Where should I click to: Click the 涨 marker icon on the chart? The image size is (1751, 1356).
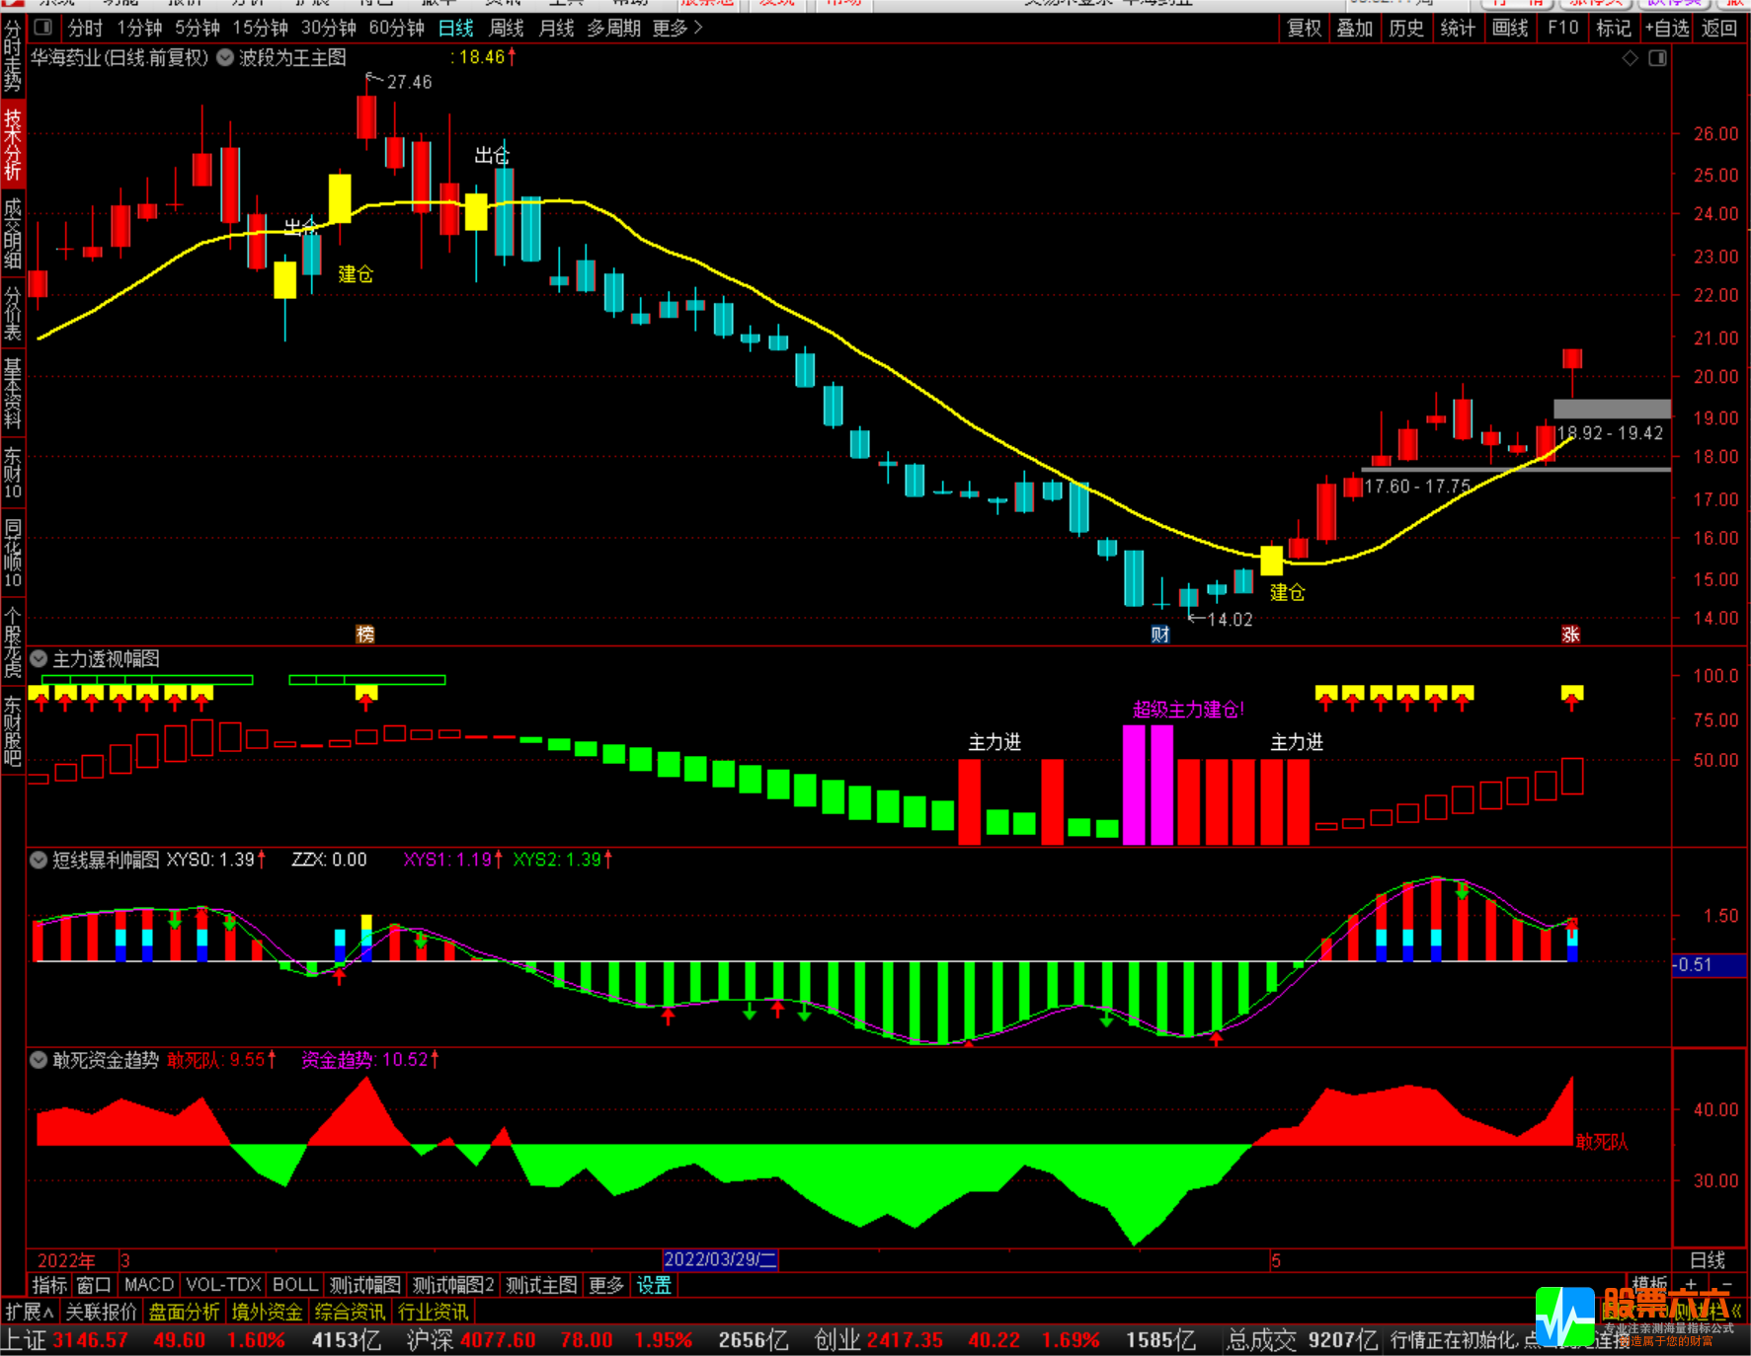[x=1570, y=634]
